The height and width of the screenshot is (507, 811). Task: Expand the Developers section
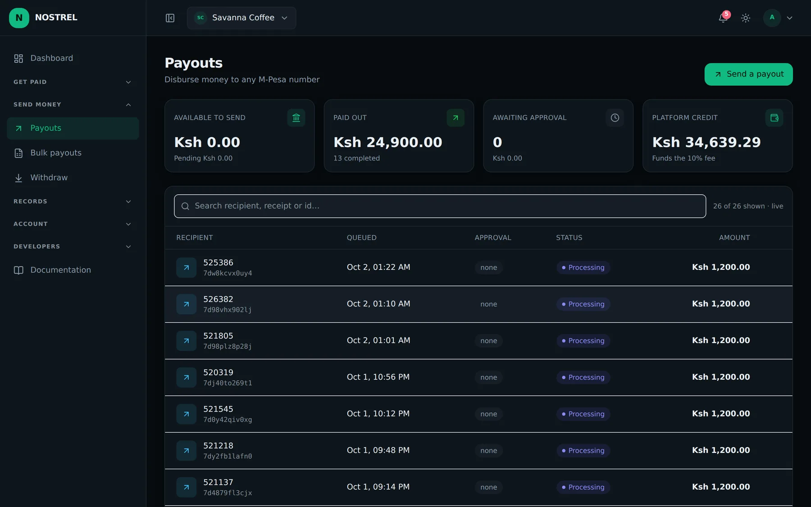(73, 247)
